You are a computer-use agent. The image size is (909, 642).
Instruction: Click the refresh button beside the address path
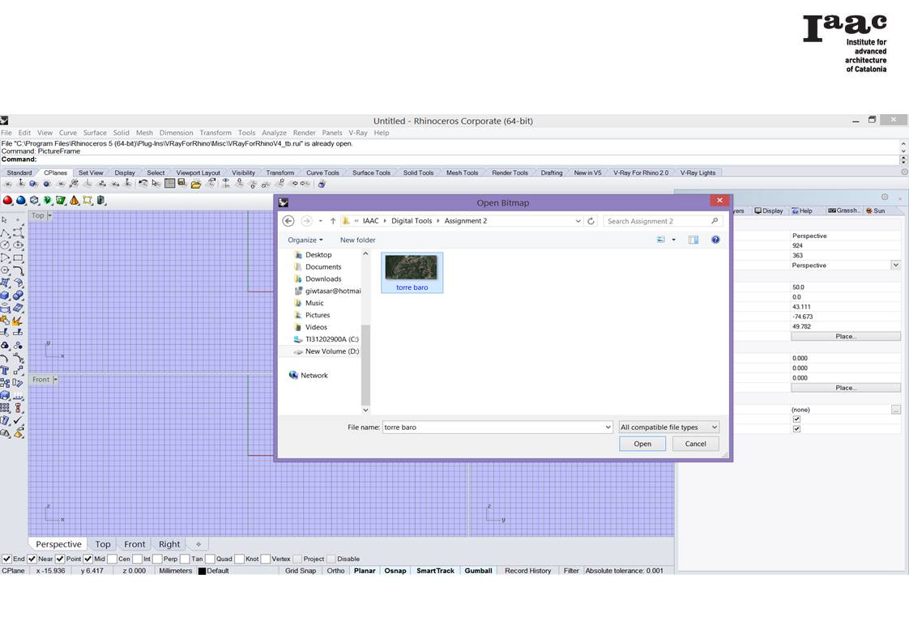(x=591, y=221)
